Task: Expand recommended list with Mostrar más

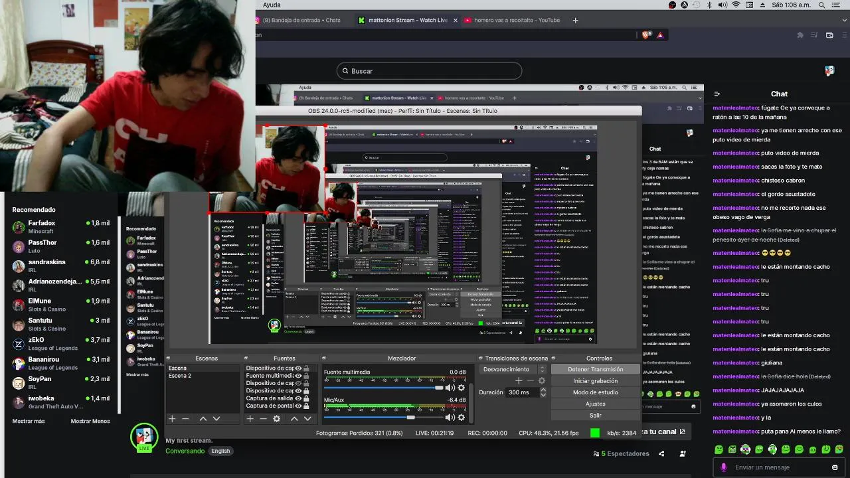Action: pyautogui.click(x=29, y=421)
